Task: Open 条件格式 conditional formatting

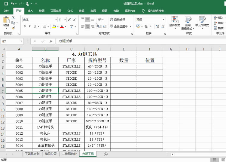Action: point(175,23)
